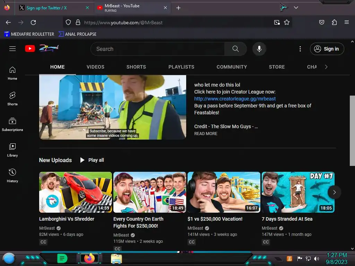Go back with browser back arrow
This screenshot has height=266, width=355.
pos(8,23)
